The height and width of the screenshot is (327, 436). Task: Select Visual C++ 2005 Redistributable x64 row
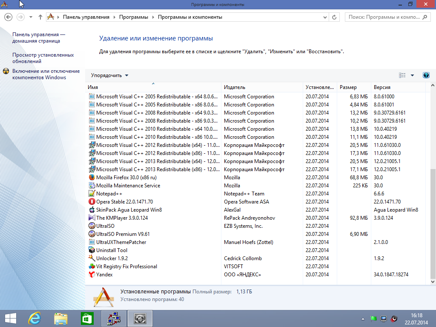tap(255, 97)
